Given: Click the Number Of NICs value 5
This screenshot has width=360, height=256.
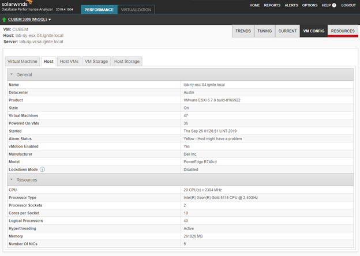Looking at the screenshot, I should (x=185, y=244).
